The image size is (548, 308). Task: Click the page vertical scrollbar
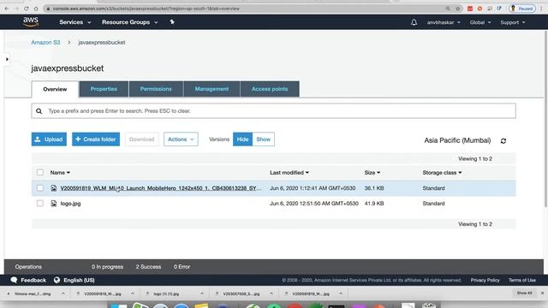tap(545, 119)
